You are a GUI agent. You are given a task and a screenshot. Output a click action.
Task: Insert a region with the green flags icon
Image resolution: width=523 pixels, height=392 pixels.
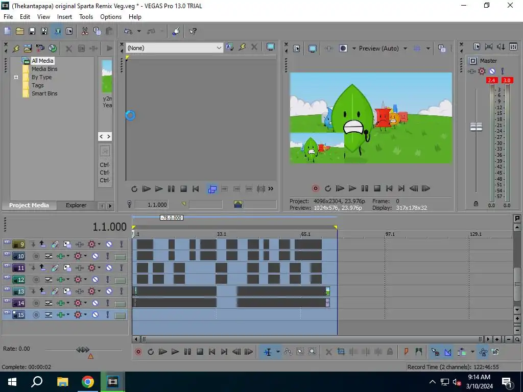tap(419, 352)
